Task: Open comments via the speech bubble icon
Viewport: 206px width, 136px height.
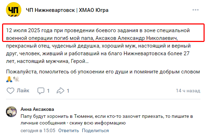Action: point(41,91)
